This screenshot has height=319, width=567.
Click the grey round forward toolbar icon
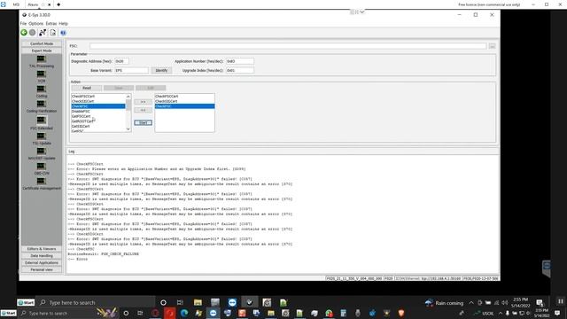coord(32,33)
